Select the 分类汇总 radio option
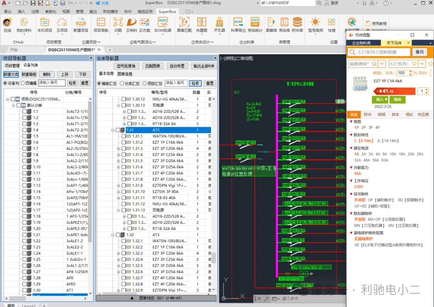Image resolution: width=434 pixels, height=307 pixels. pyautogui.click(x=121, y=83)
